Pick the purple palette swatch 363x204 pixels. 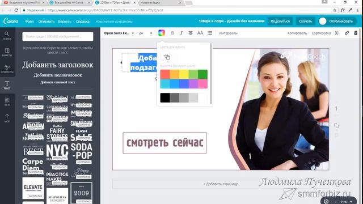click(193, 83)
